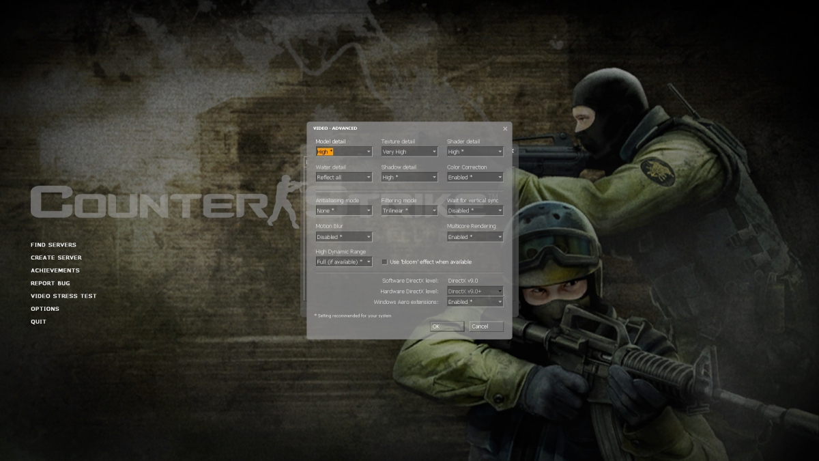This screenshot has width=819, height=461.
Task: Expand the Multicore Rendering dropdown
Action: click(475, 236)
